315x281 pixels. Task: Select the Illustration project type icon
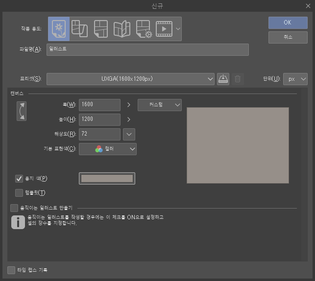[59, 29]
